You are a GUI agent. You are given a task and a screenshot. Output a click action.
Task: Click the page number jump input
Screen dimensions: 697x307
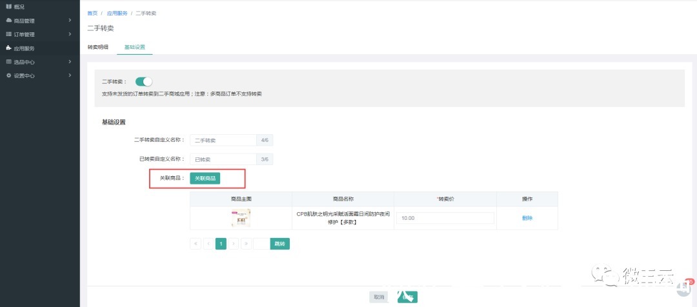(262, 243)
